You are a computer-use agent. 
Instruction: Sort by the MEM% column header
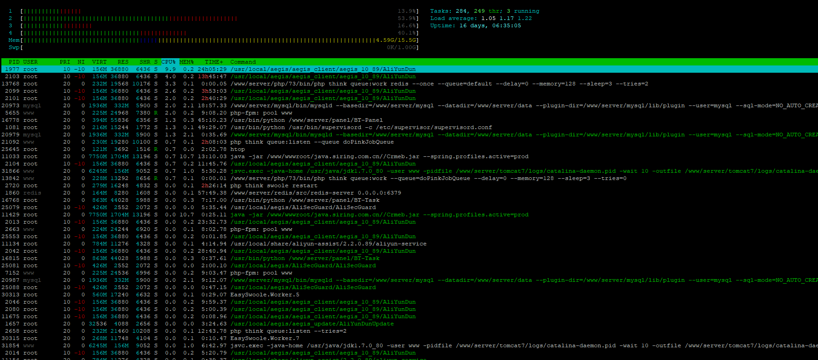186,62
